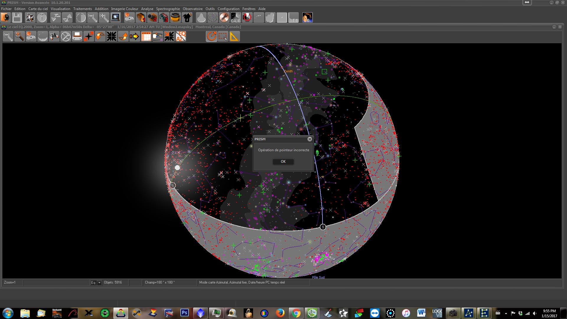Toggle the EQ/AZ coordinate mode icon
The width and height of the screenshot is (567, 319).
(x=181, y=37)
